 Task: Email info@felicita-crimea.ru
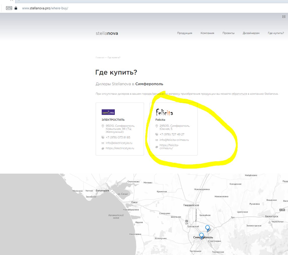coord(174,140)
